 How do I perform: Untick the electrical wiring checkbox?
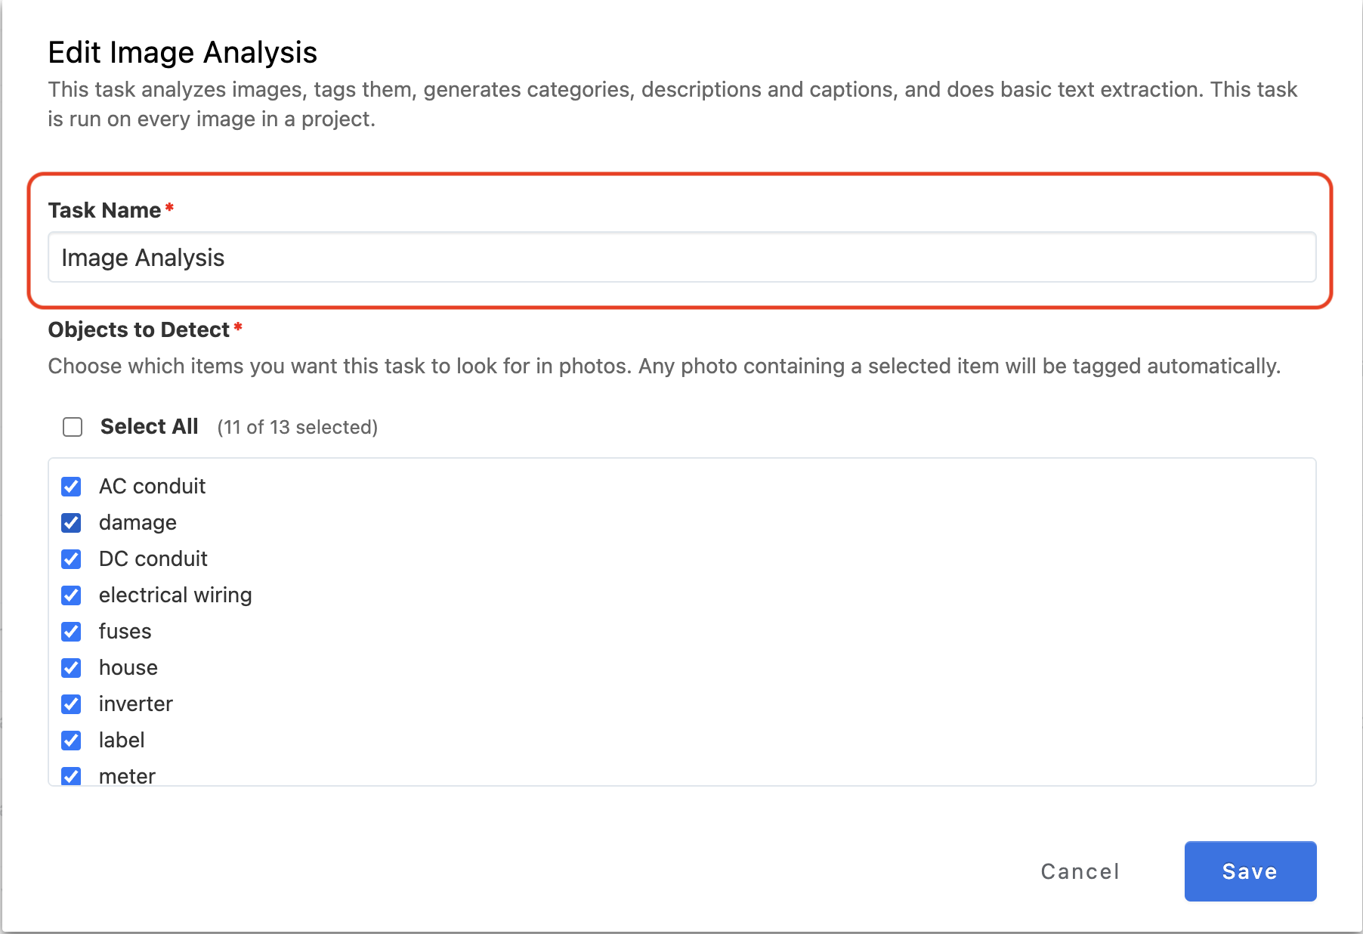pyautogui.click(x=72, y=595)
